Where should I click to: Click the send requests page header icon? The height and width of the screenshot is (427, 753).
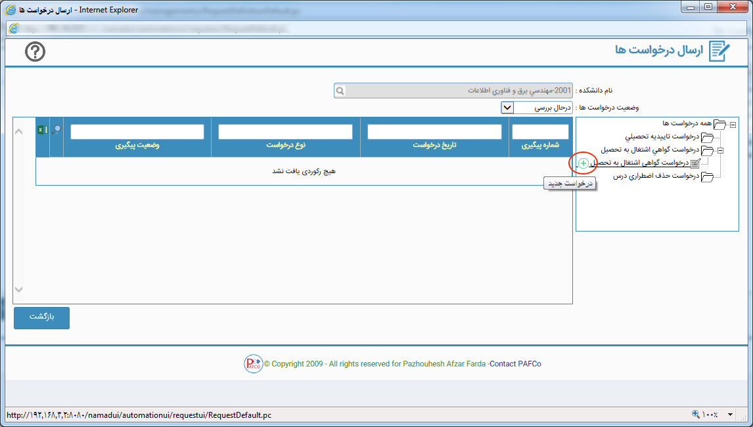[719, 51]
